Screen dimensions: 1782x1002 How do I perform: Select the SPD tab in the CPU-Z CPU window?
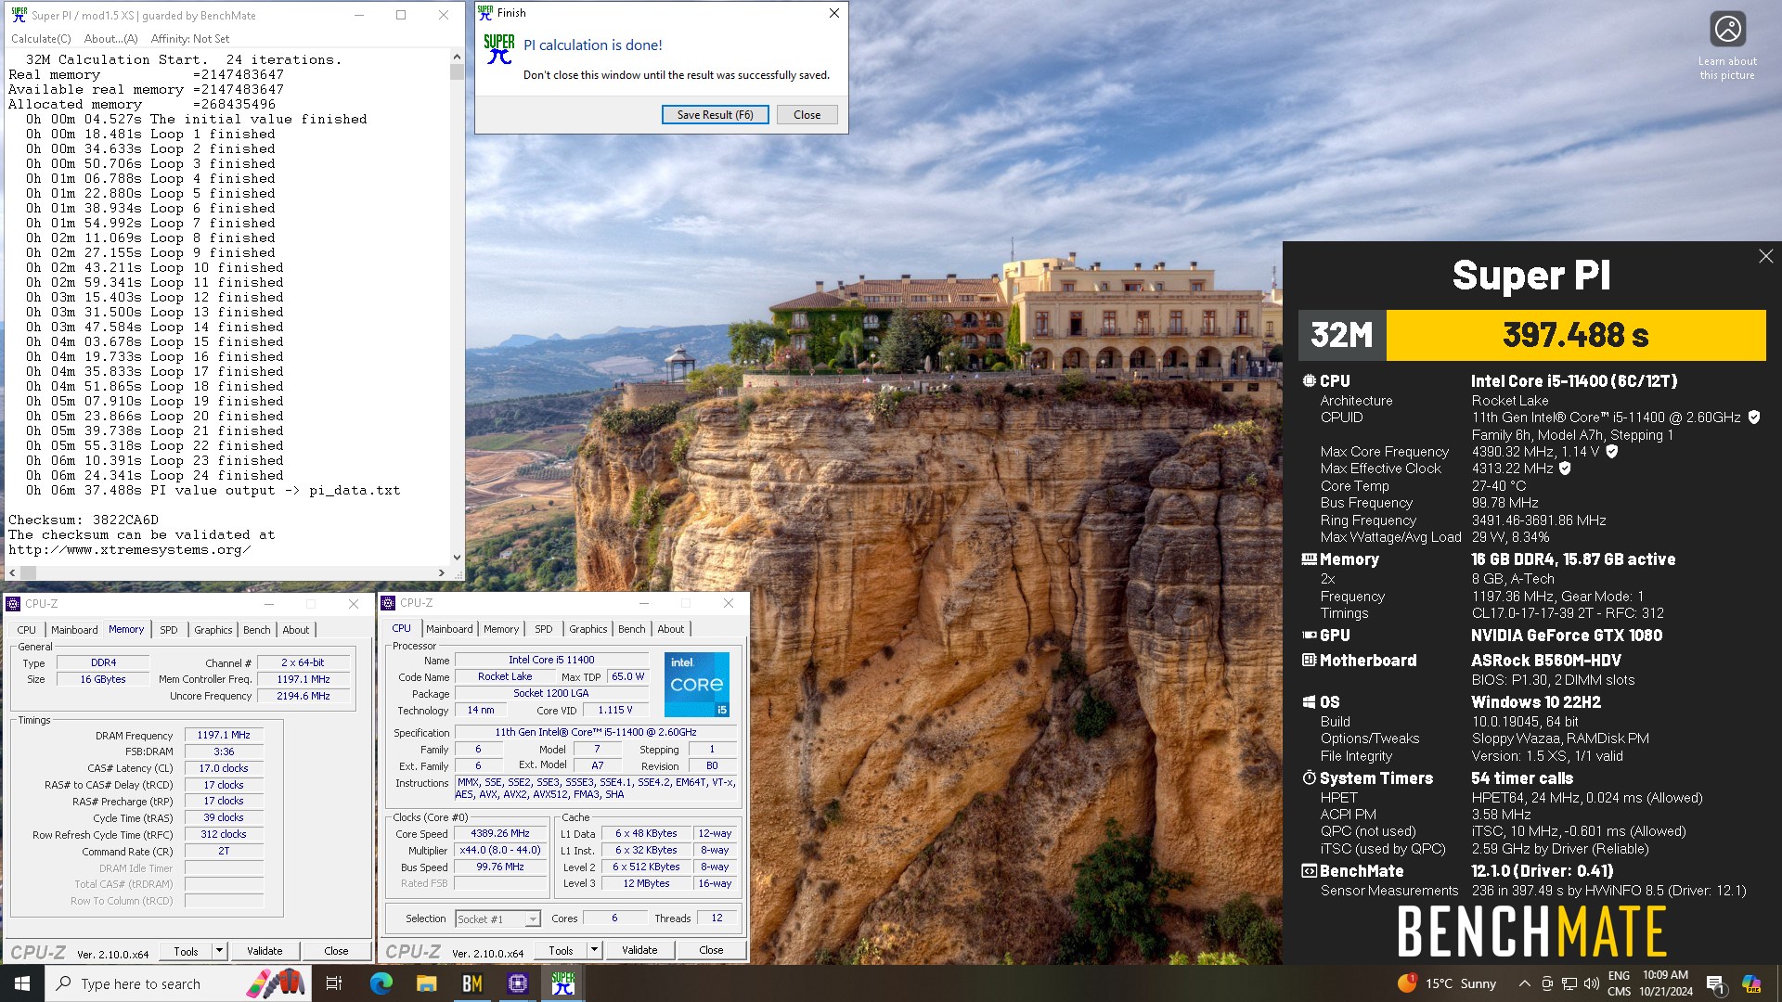pos(544,629)
